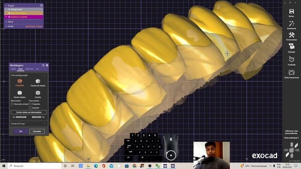Collapse the Grupos section

[x=6, y=6]
